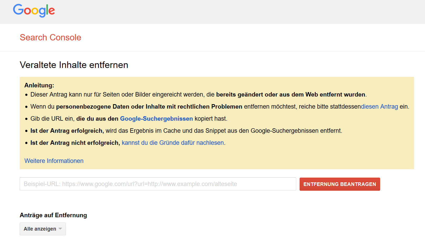Viewport: 425px width, 239px height.
Task: Click the 'Veraltete Inhalte entfernen' heading
Action: 74,65
